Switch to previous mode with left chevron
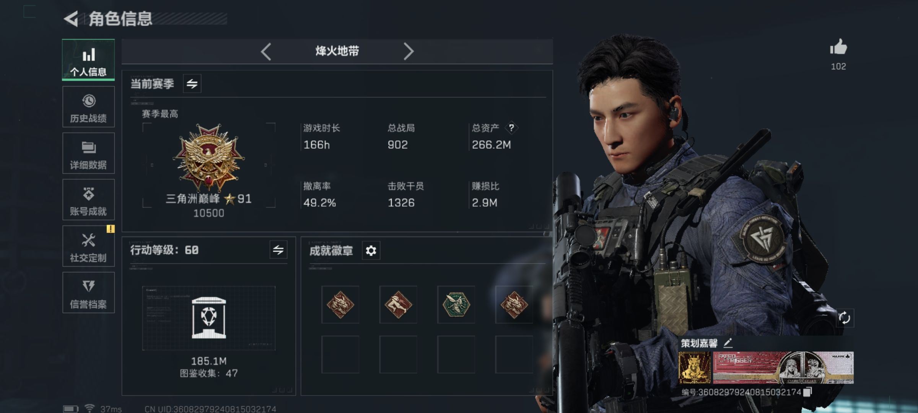The image size is (918, 413). 266,51
